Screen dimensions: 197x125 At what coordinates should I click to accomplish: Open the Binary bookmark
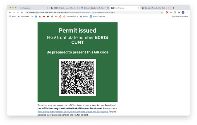pyautogui.click(x=84, y=16)
